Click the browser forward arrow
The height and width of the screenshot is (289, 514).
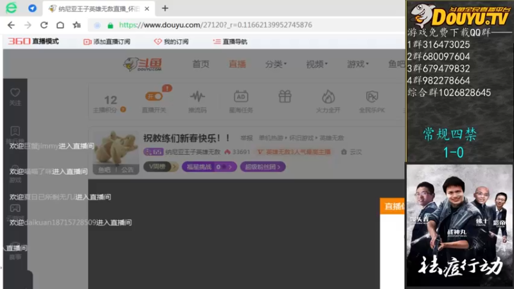pos(28,25)
